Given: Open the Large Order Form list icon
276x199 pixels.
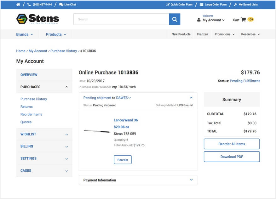Looking at the screenshot, I should tap(202, 5).
